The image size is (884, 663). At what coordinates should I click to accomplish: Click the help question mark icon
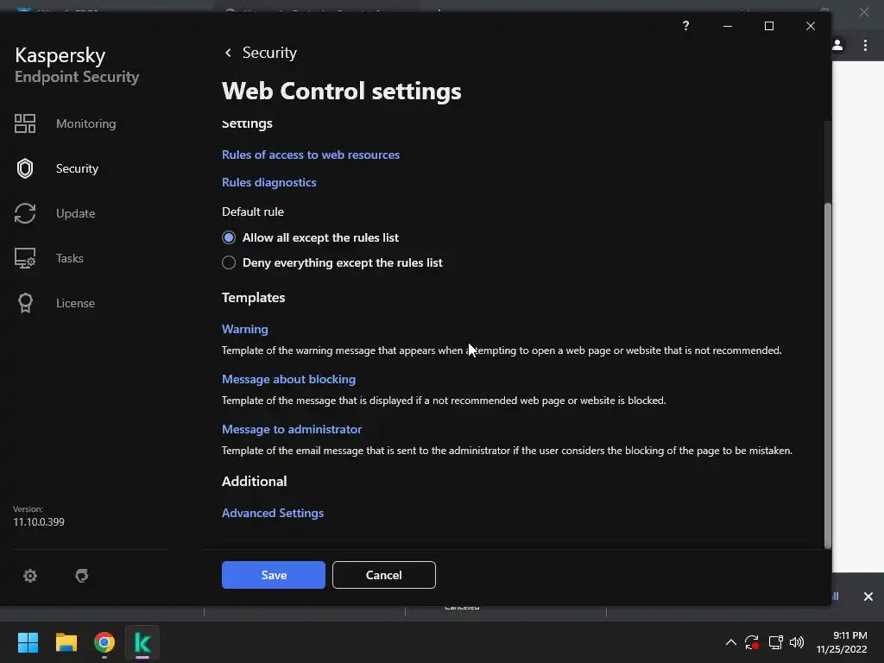(x=685, y=26)
